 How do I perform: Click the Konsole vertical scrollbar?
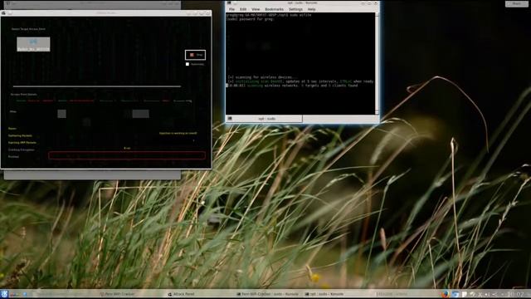tap(377, 64)
